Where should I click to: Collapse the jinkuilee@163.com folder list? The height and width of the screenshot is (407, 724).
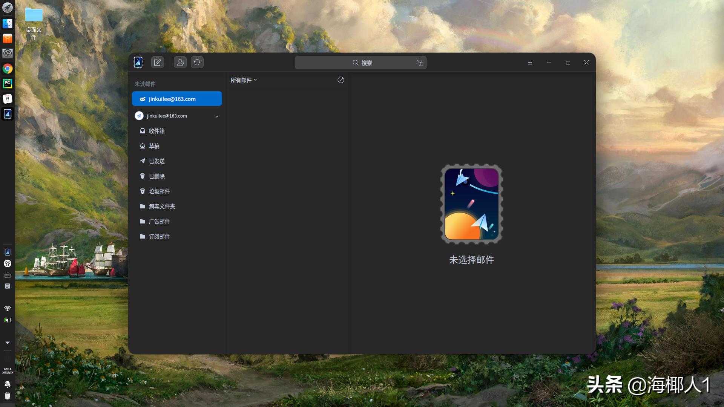click(x=216, y=116)
